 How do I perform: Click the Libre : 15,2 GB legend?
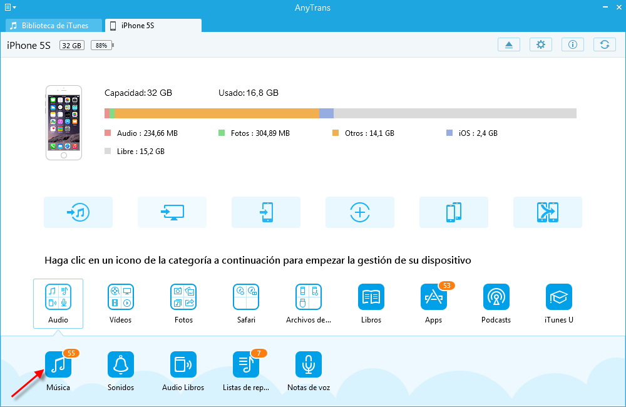point(135,152)
